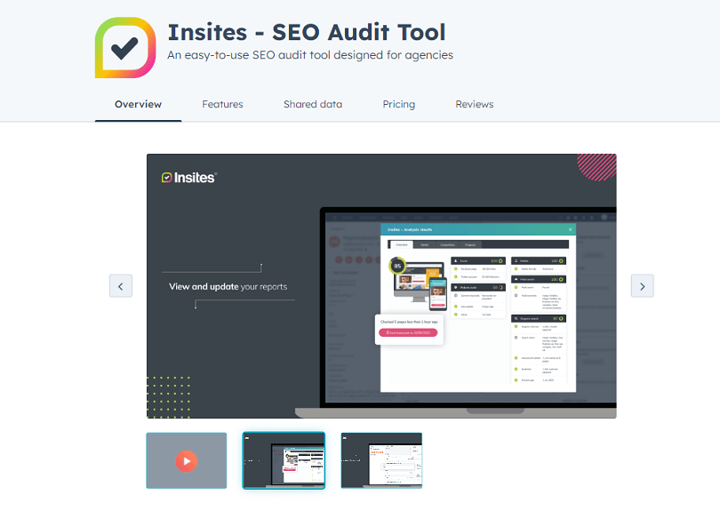Open the Overview tab
Viewport: 720px width, 527px height.
click(x=138, y=104)
